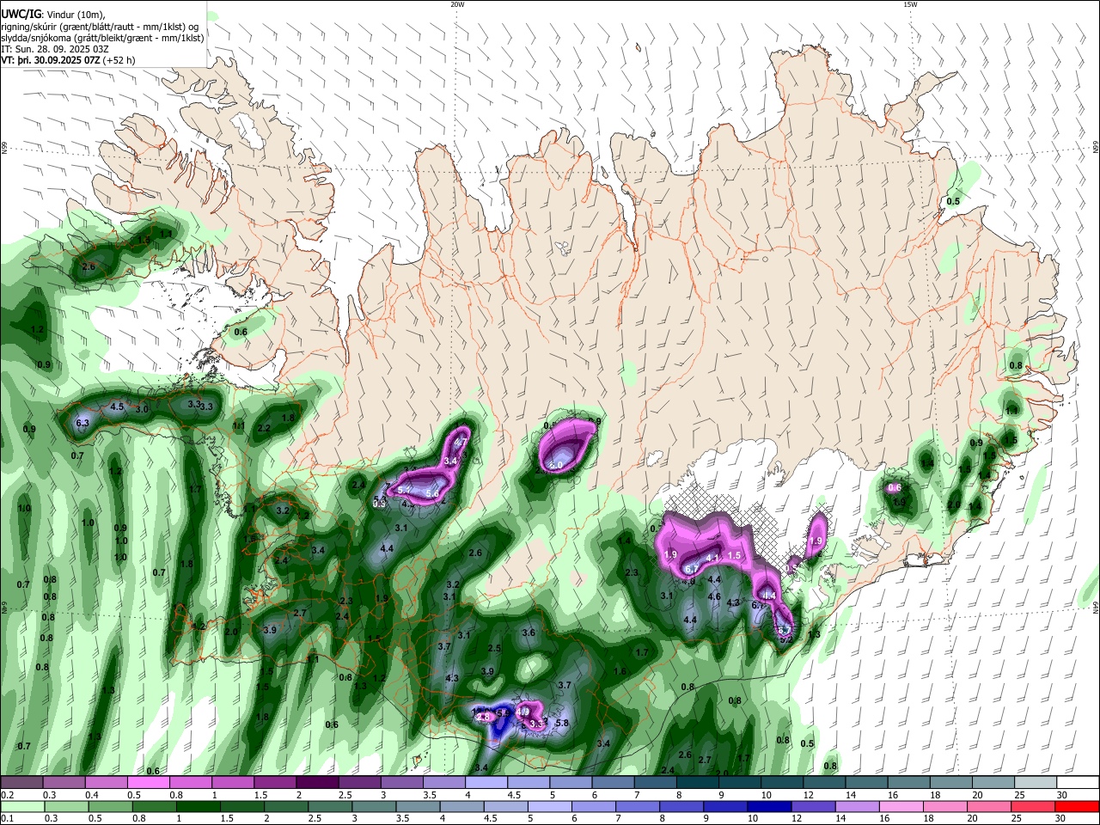Click the '6.3' precipitation value on the map

click(x=82, y=423)
